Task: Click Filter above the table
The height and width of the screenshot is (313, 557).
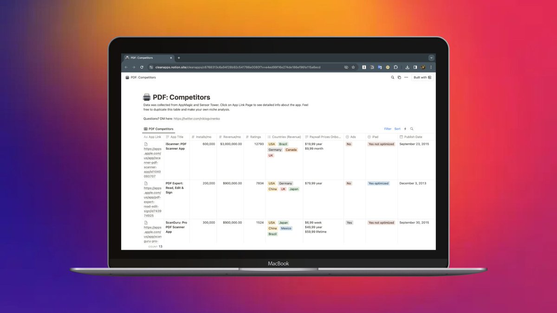Action: pos(388,129)
